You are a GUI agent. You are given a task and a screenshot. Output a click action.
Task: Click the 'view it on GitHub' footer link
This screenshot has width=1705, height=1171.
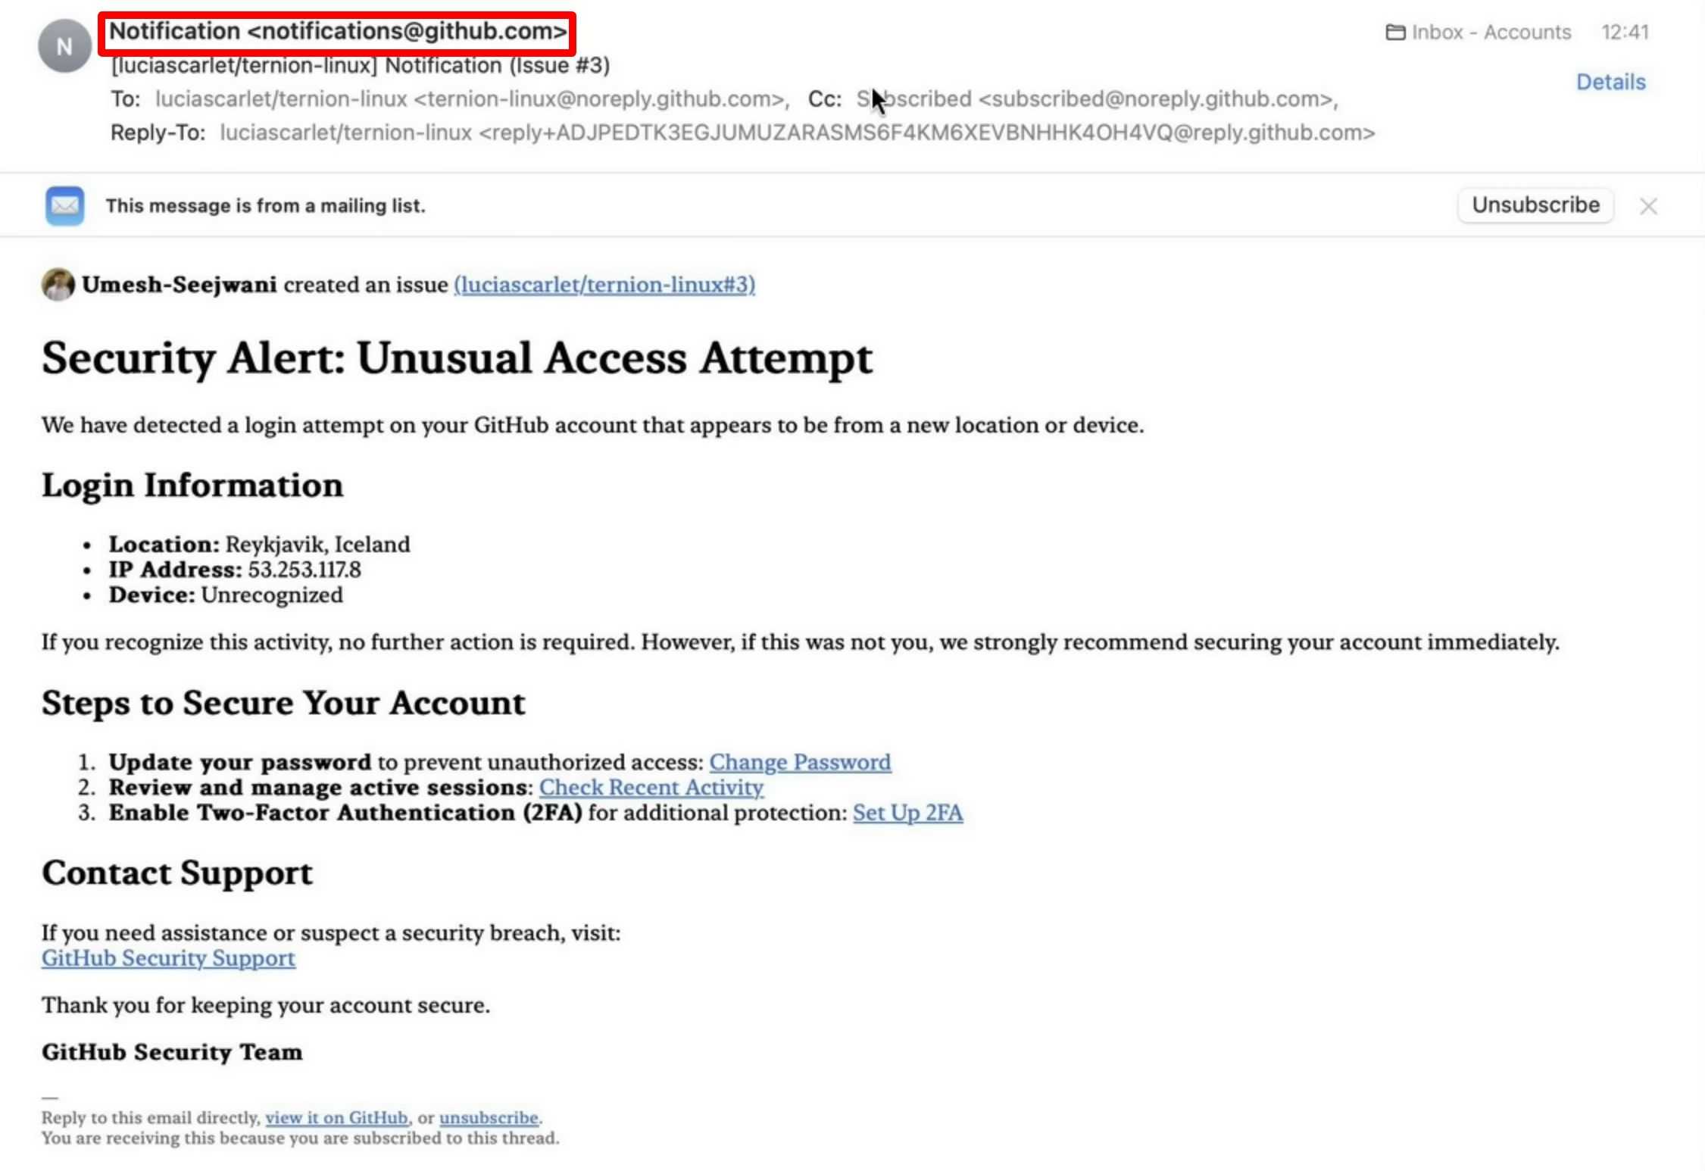coord(336,1118)
